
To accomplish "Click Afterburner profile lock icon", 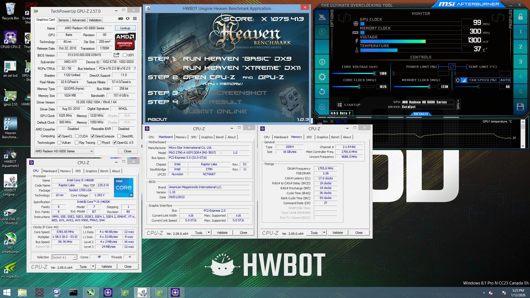I will coord(520,17).
